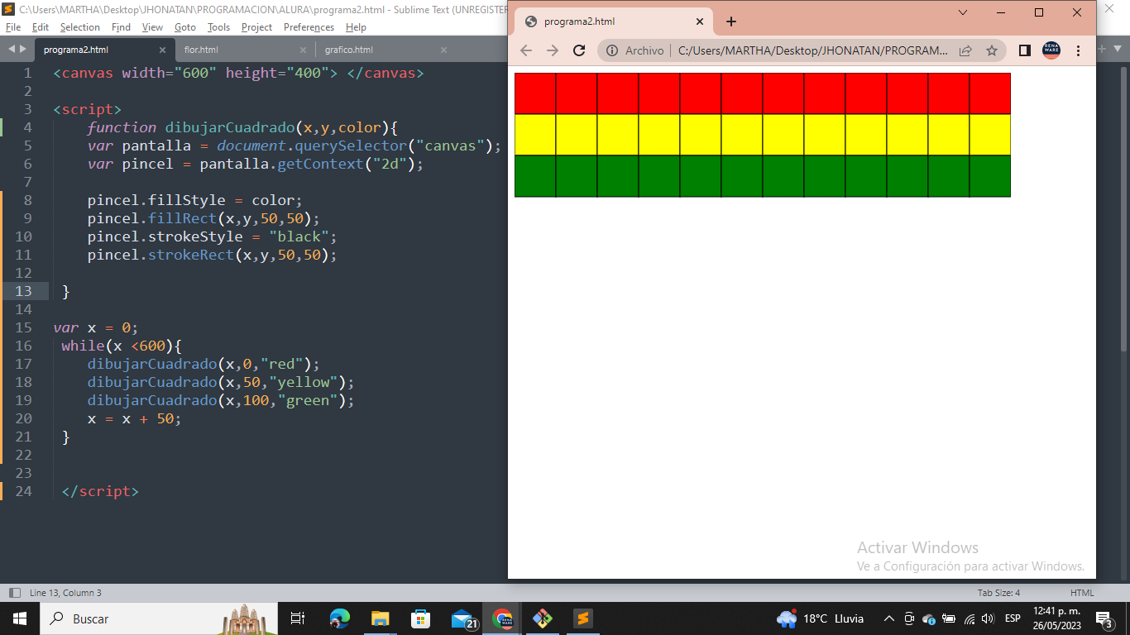Open the Edit menu
Screen dimensions: 1130x635
point(40,27)
